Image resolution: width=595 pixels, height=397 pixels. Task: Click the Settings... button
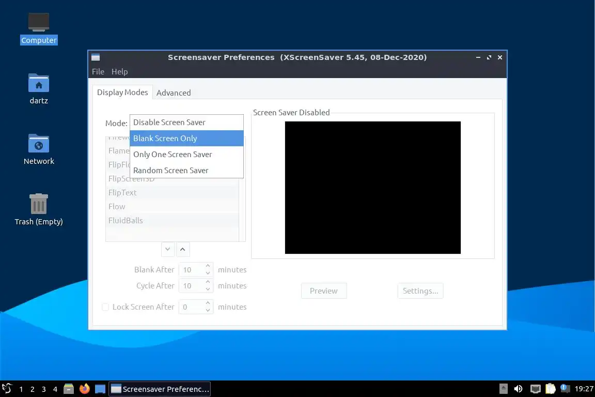coord(420,291)
